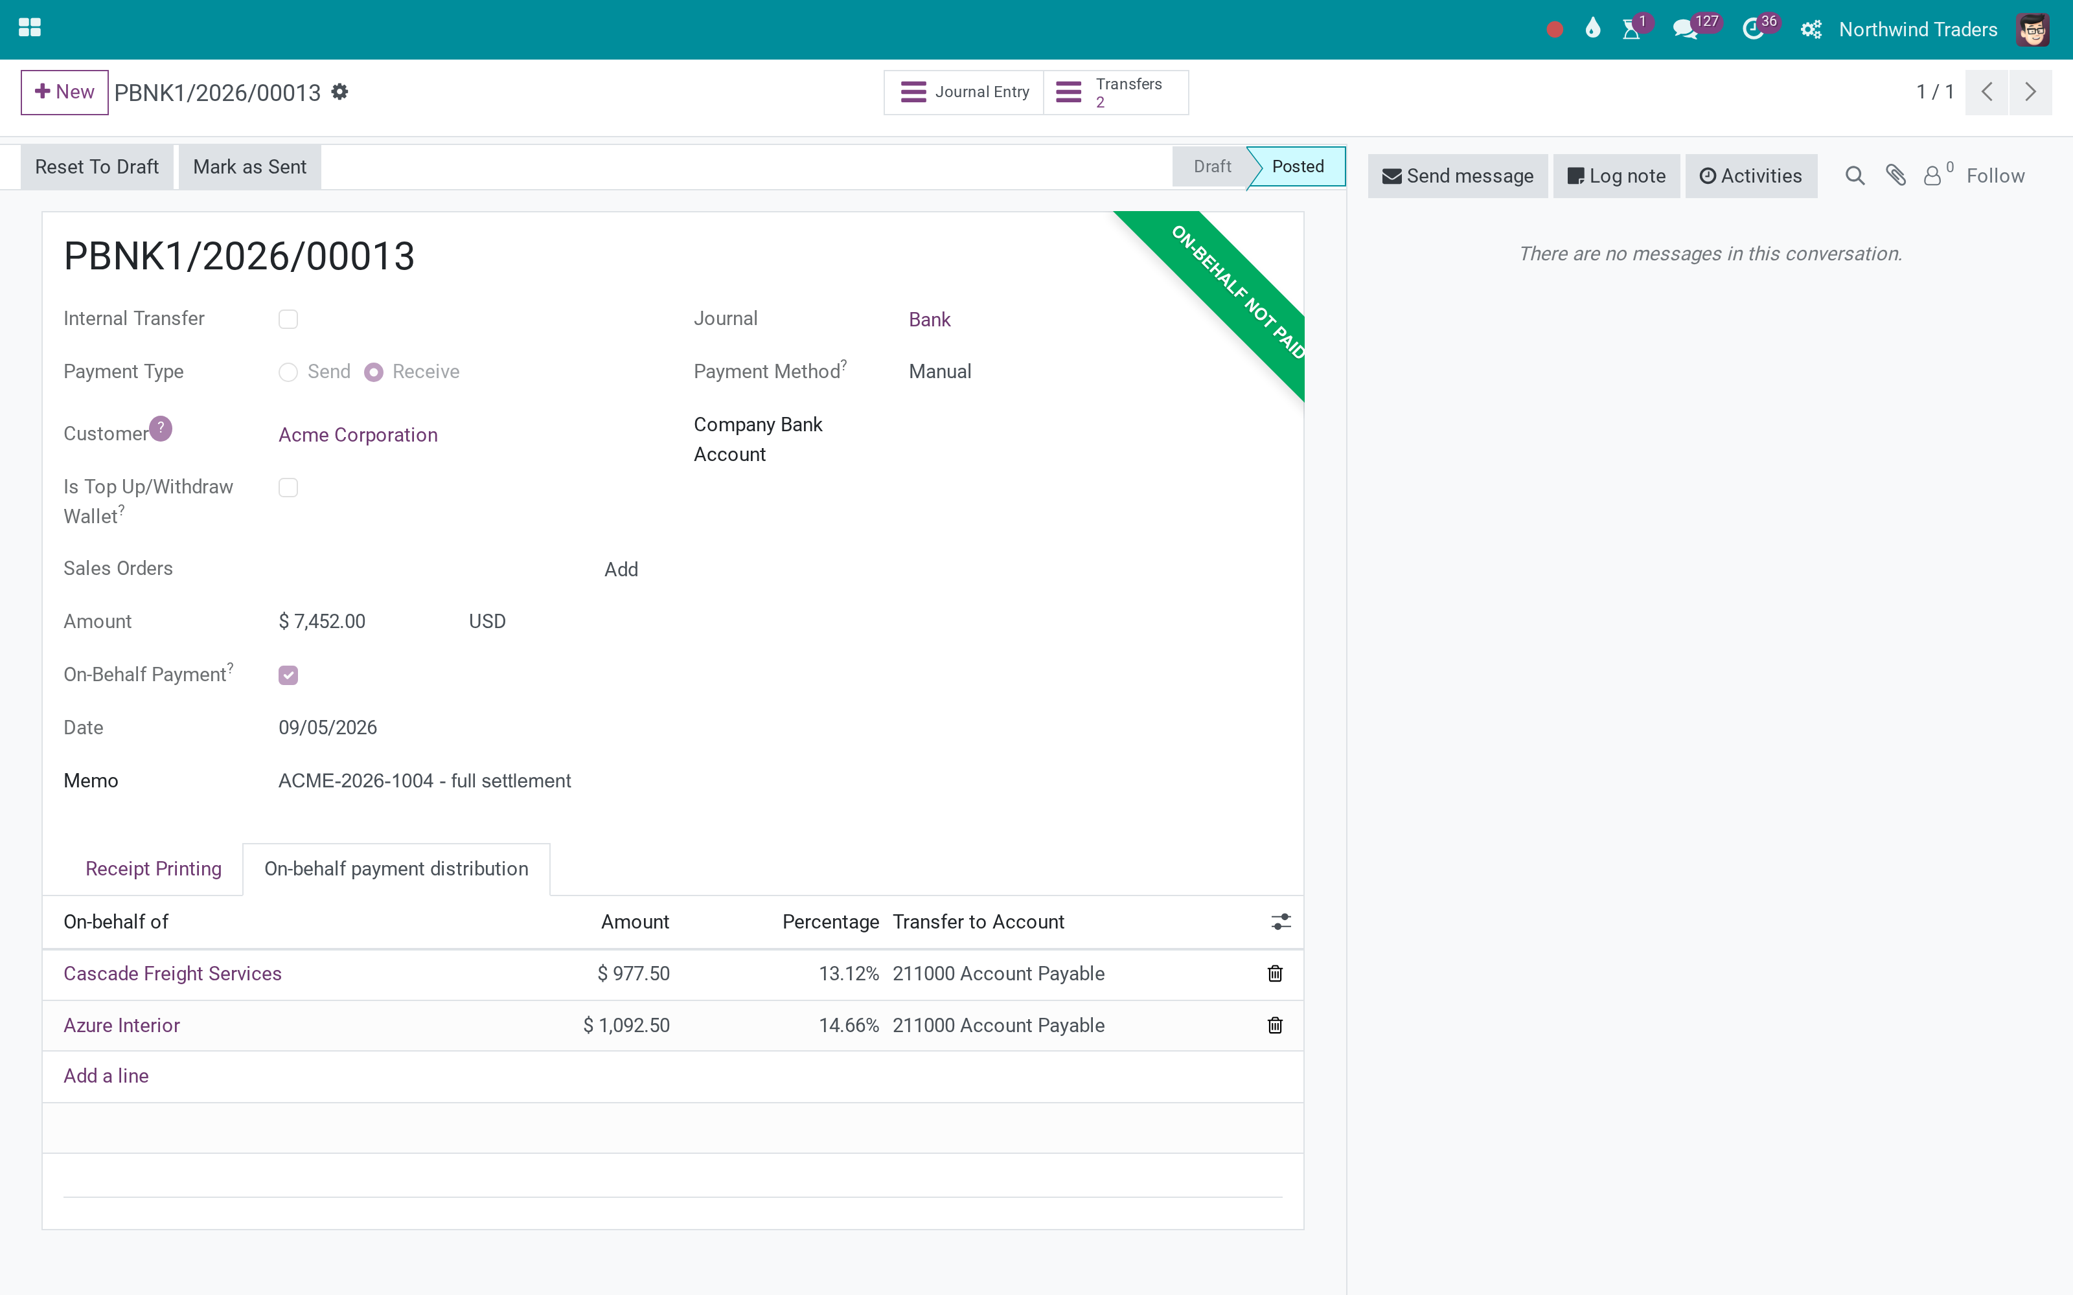The height and width of the screenshot is (1295, 2073).
Task: Click the 13.12% percentage cell
Action: pos(849,974)
